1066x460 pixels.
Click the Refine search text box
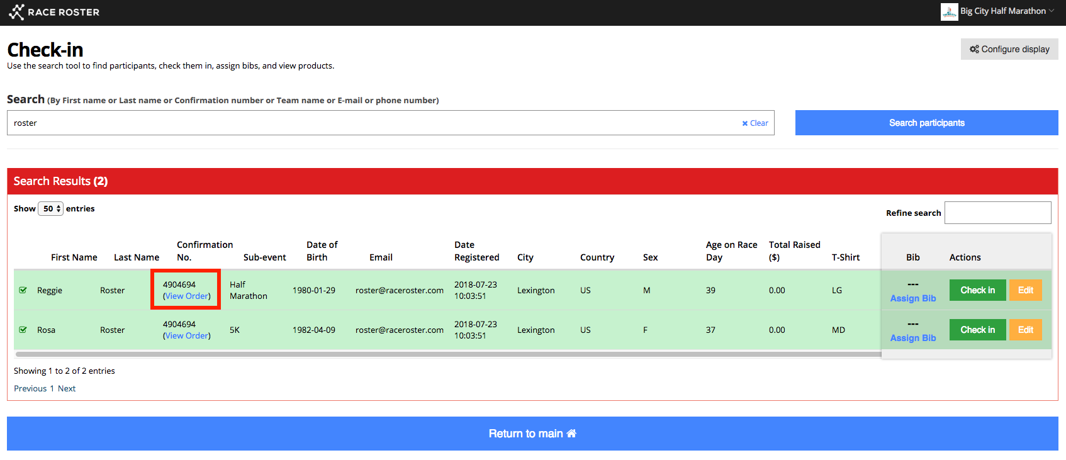click(997, 213)
